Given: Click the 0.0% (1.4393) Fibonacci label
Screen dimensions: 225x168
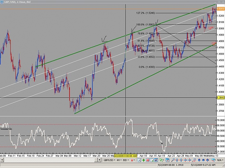Looking at the screenshot, I should coord(147,67).
